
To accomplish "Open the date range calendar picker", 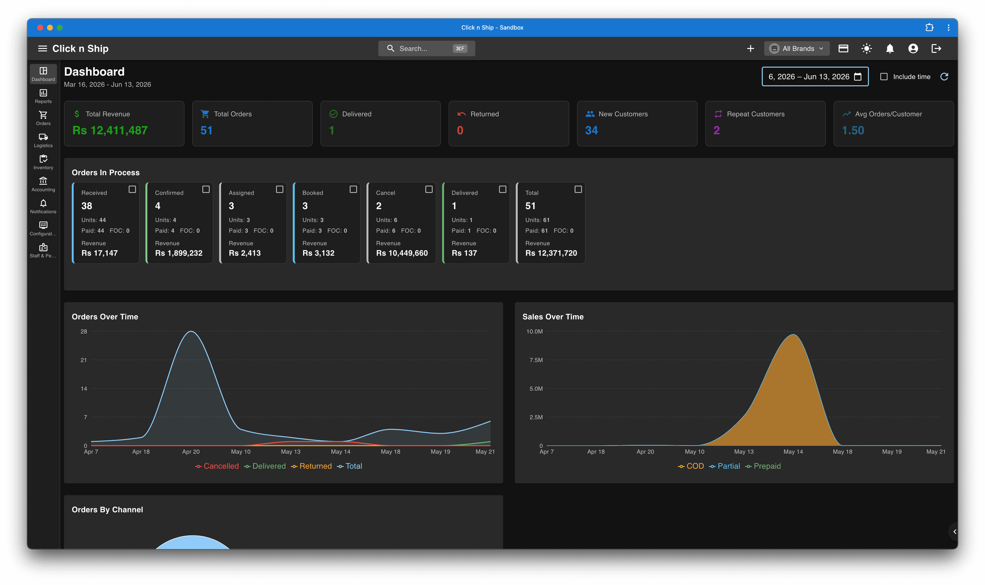I will click(x=858, y=76).
